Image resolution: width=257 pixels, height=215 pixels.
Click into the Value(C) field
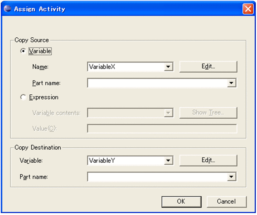click(162, 129)
